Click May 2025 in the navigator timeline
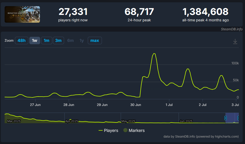This screenshot has height=144, width=245. (x=128, y=121)
